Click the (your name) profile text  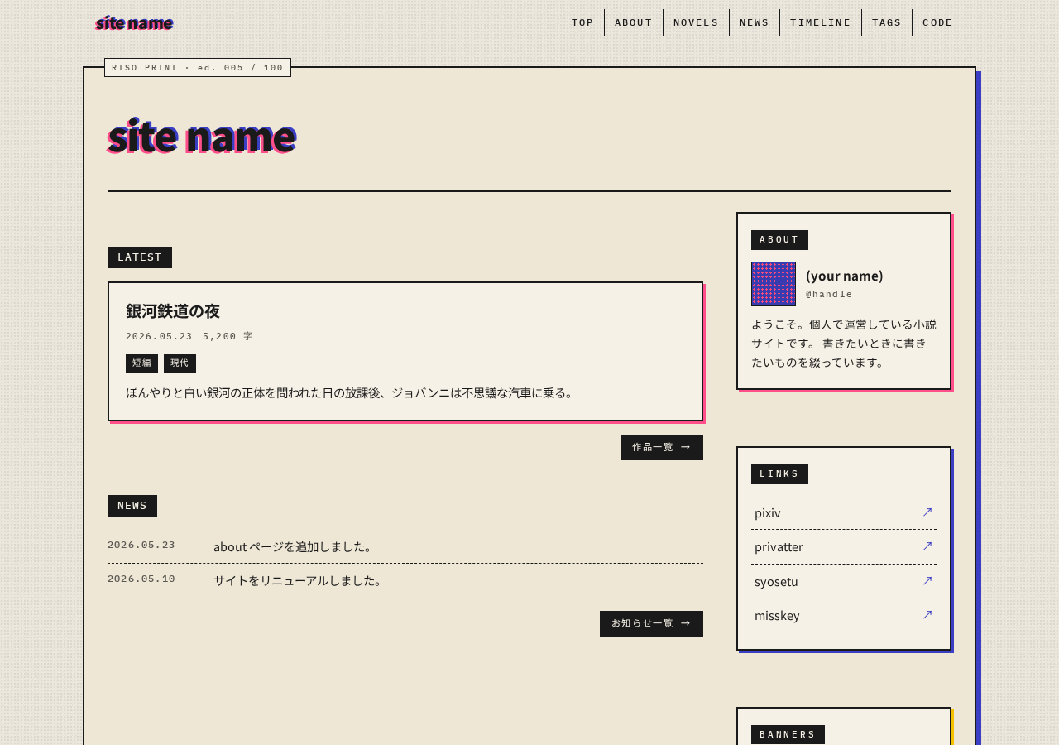coord(845,276)
